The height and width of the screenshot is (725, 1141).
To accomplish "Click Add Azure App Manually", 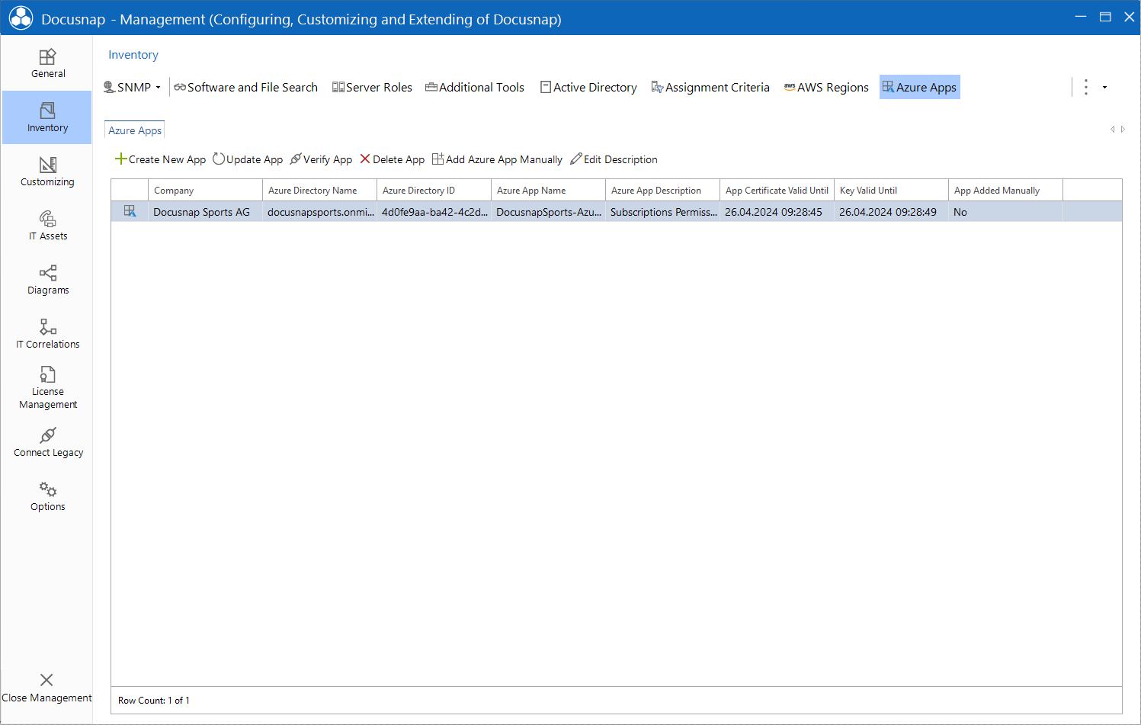I will 497,159.
